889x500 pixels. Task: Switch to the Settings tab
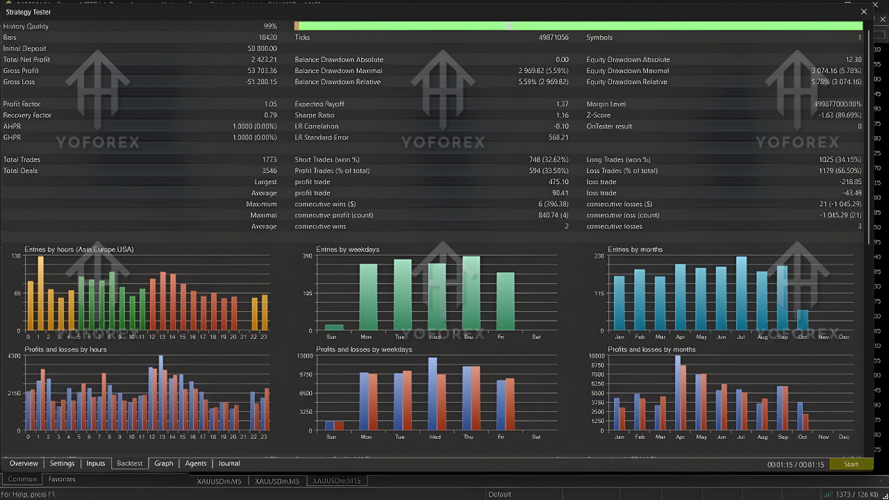[x=62, y=463]
